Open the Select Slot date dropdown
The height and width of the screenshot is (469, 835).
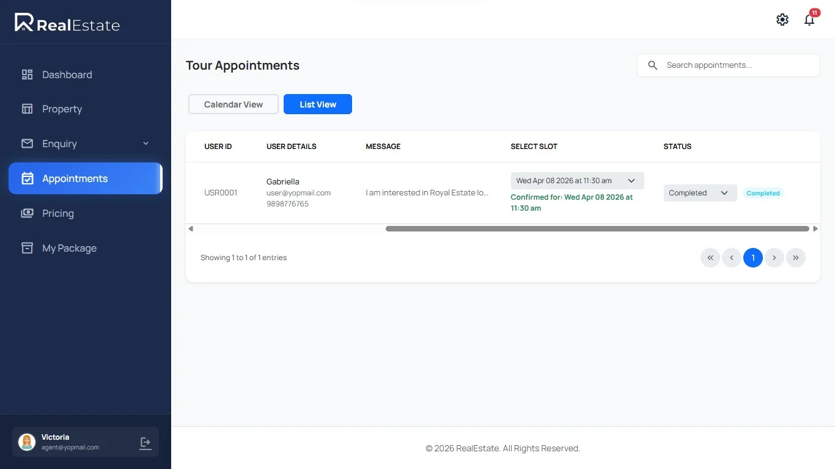pyautogui.click(x=577, y=181)
